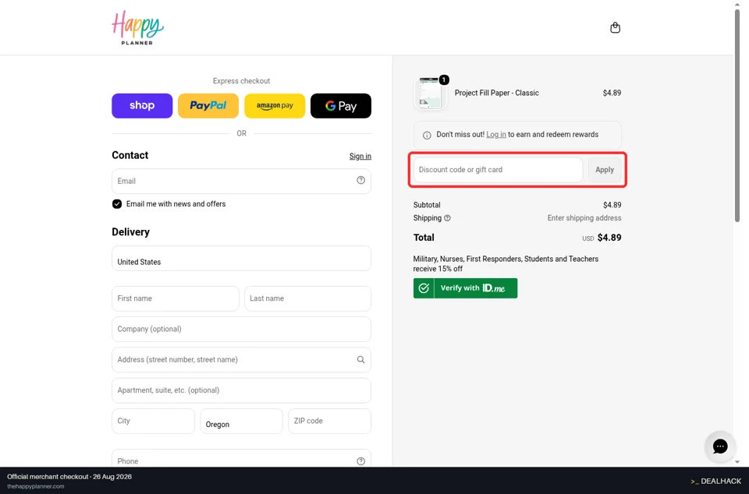Screen dimensions: 749x494
Task: Choose Google Pay express checkout
Action: (x=341, y=106)
